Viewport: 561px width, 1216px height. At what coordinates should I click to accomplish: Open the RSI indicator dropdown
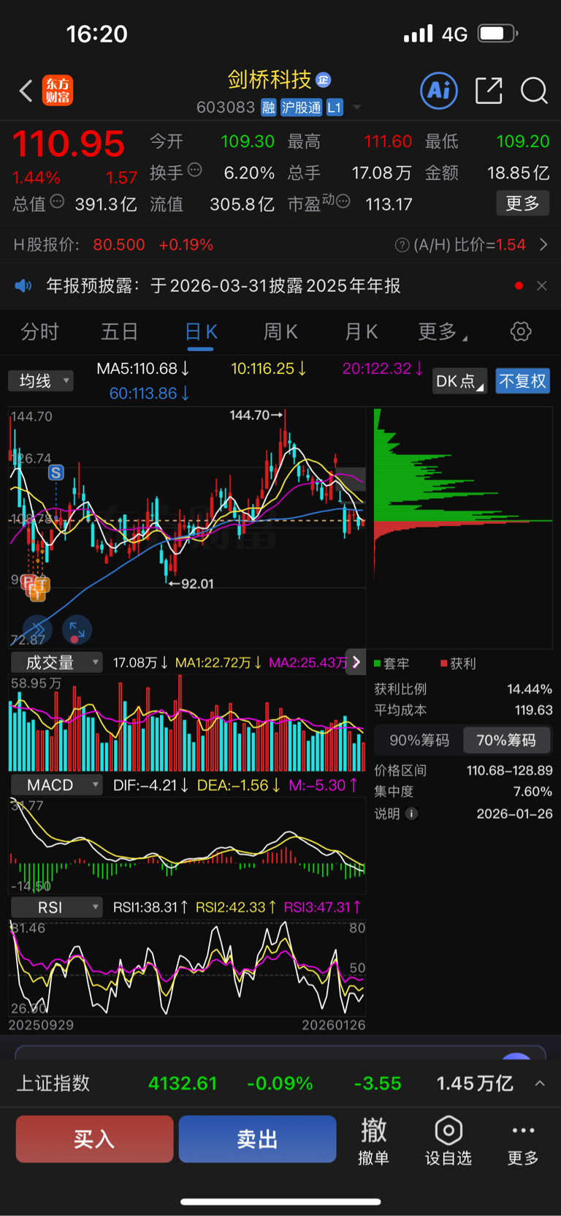[56, 907]
